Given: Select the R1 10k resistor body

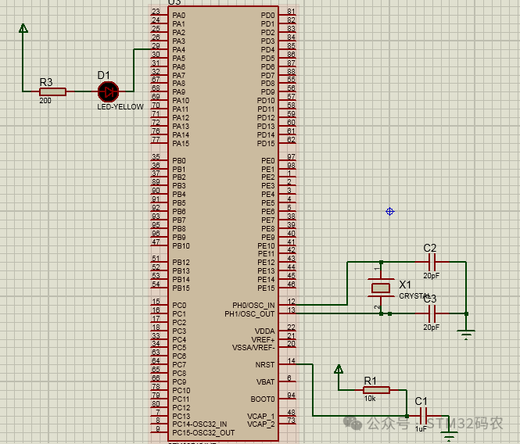Looking at the screenshot, I should coord(376,390).
